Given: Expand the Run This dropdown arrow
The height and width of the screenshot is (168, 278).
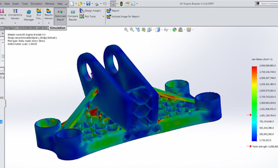Looking at the screenshot, I should pos(39,23).
